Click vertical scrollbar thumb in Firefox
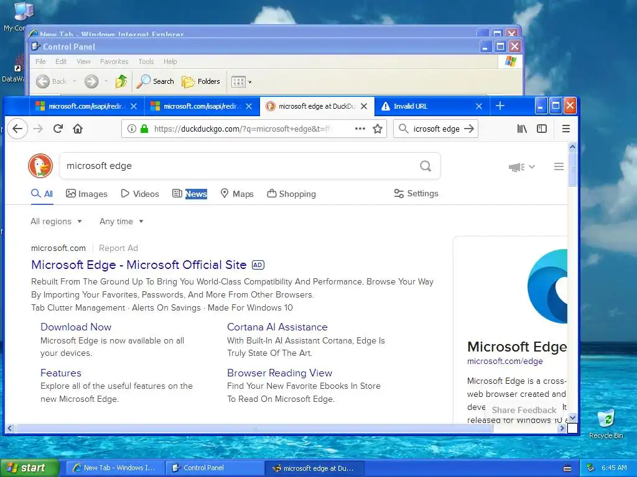Screen dimensions: 637x477 pyautogui.click(x=572, y=169)
